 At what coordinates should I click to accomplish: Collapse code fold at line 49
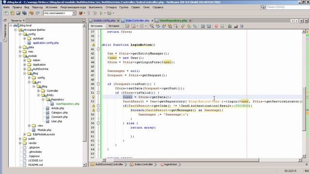[x=98, y=84]
